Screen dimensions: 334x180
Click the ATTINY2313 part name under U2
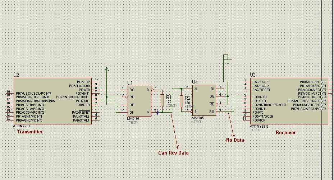(22, 126)
